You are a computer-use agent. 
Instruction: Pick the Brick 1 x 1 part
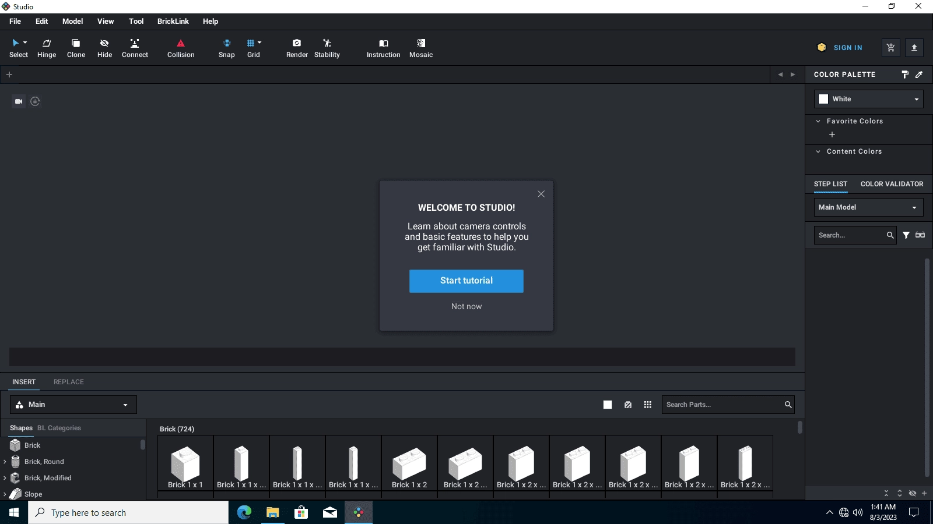pos(185,463)
